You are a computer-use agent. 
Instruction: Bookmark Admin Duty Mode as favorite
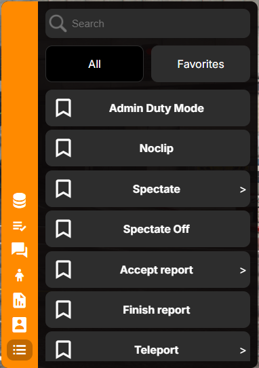tap(63, 108)
